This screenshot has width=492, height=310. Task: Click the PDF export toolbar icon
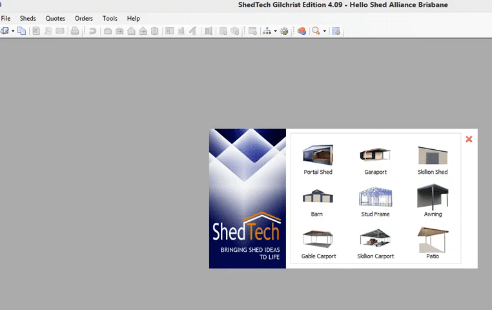pos(48,31)
